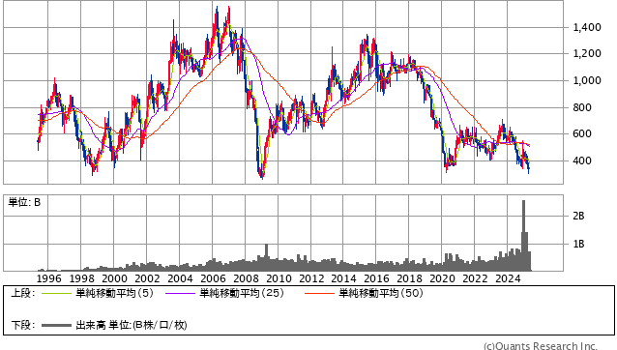The width and height of the screenshot is (617, 350).
Task: Click the 単純移動平均(50) legend text
Action: [x=381, y=293]
